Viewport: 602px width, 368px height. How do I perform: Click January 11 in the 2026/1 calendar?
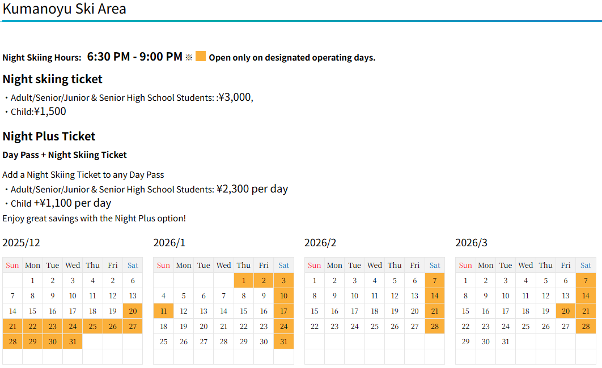[163, 311]
